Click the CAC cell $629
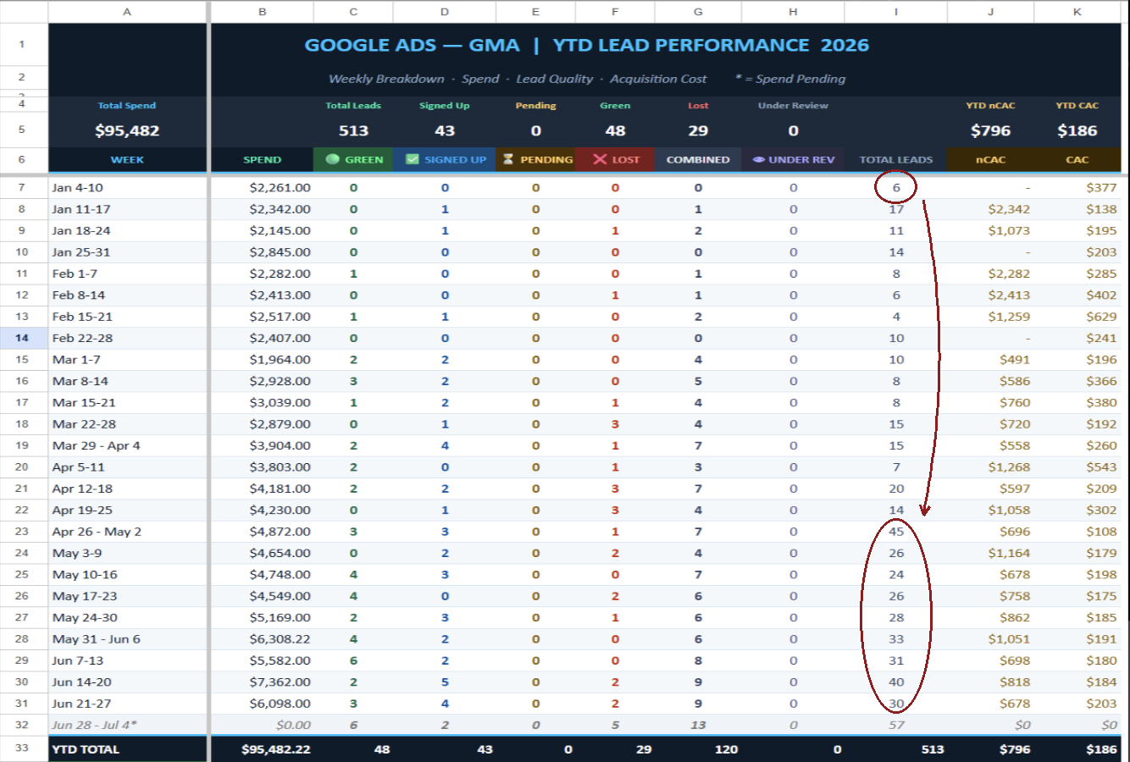Screen dimensions: 1130x762 pyautogui.click(x=1077, y=317)
